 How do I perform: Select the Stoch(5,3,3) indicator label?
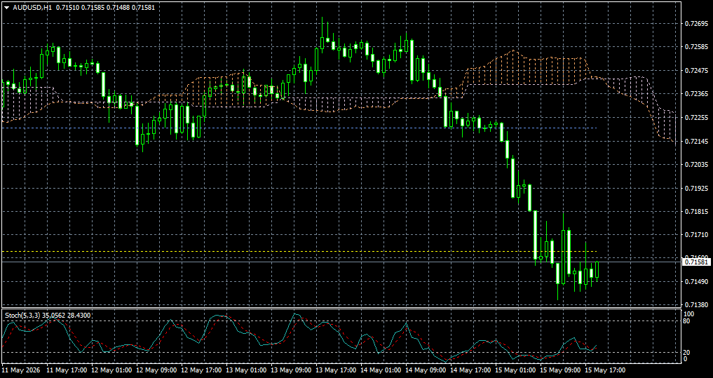pyautogui.click(x=23, y=315)
